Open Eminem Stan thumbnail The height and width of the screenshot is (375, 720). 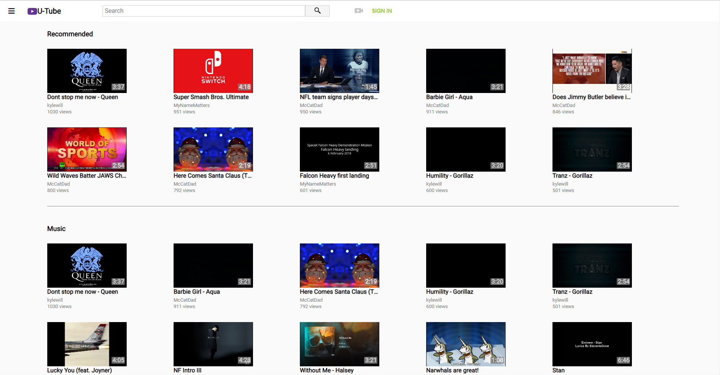click(x=592, y=344)
